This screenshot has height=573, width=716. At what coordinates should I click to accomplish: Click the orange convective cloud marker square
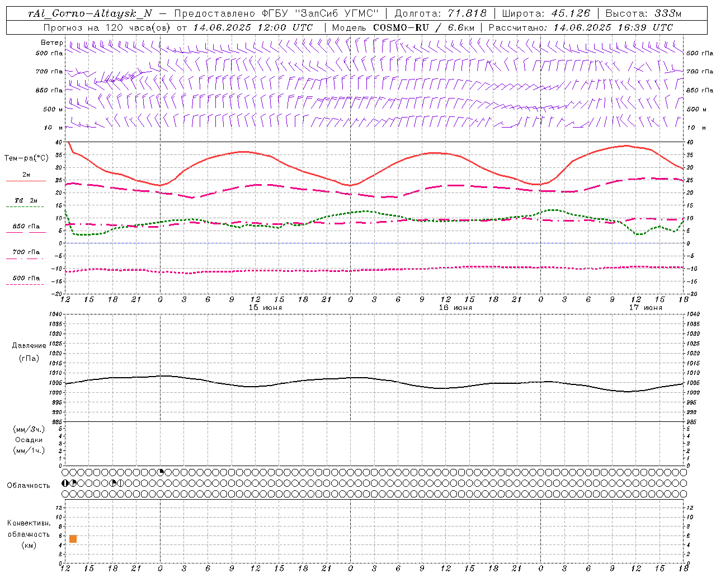point(73,539)
